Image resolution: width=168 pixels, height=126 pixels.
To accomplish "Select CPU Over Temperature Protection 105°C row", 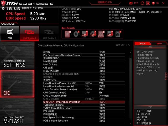I will pyautogui.click(x=84, y=102).
